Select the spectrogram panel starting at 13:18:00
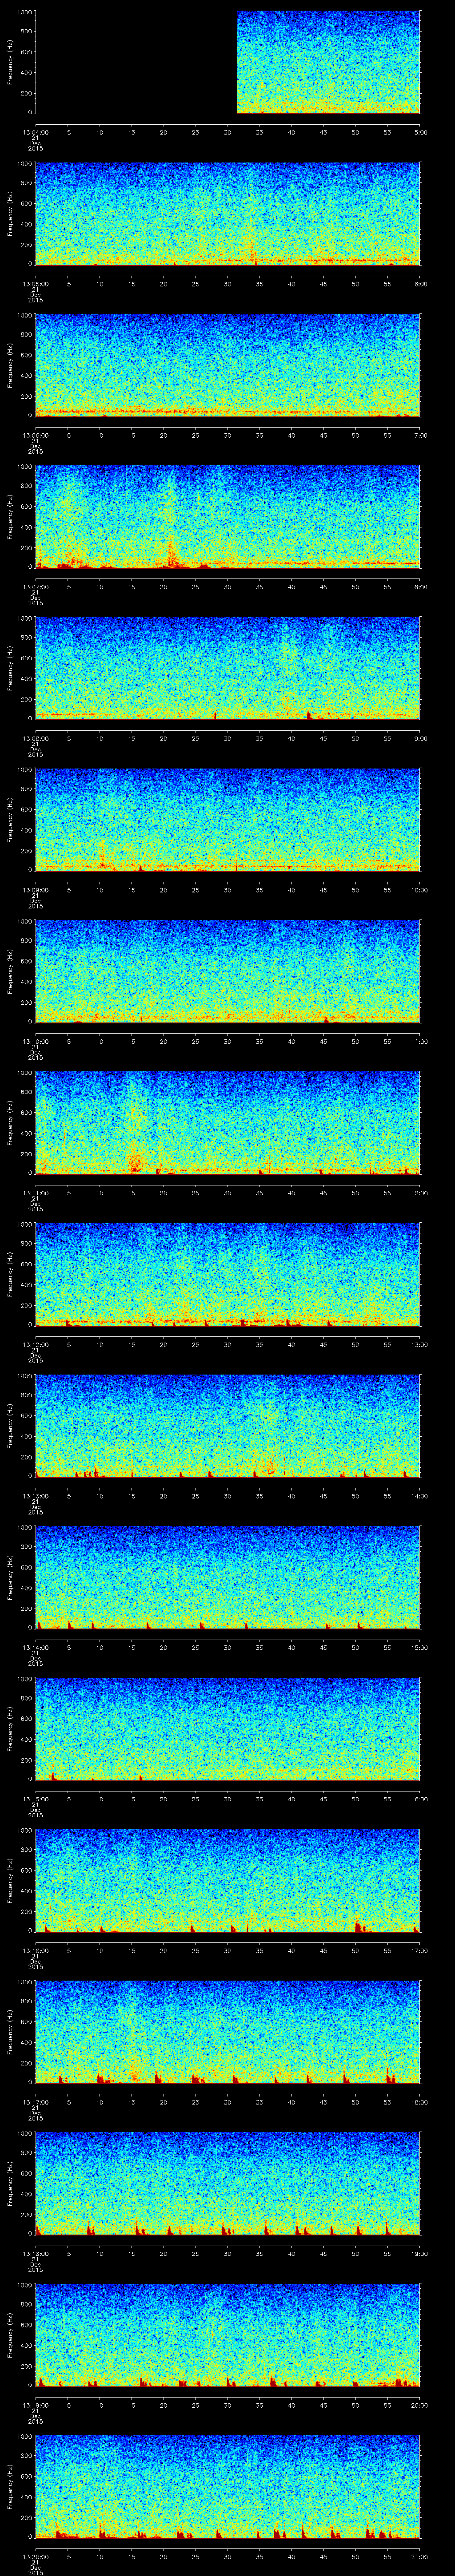 tap(228, 2183)
